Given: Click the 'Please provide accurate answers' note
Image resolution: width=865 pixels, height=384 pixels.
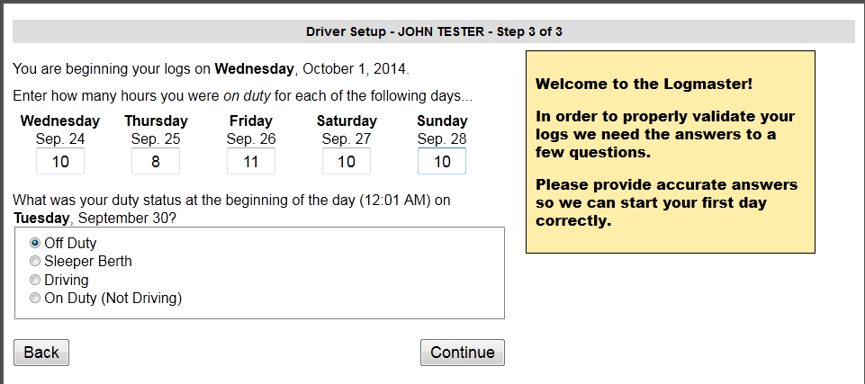Looking at the screenshot, I should 666,202.
